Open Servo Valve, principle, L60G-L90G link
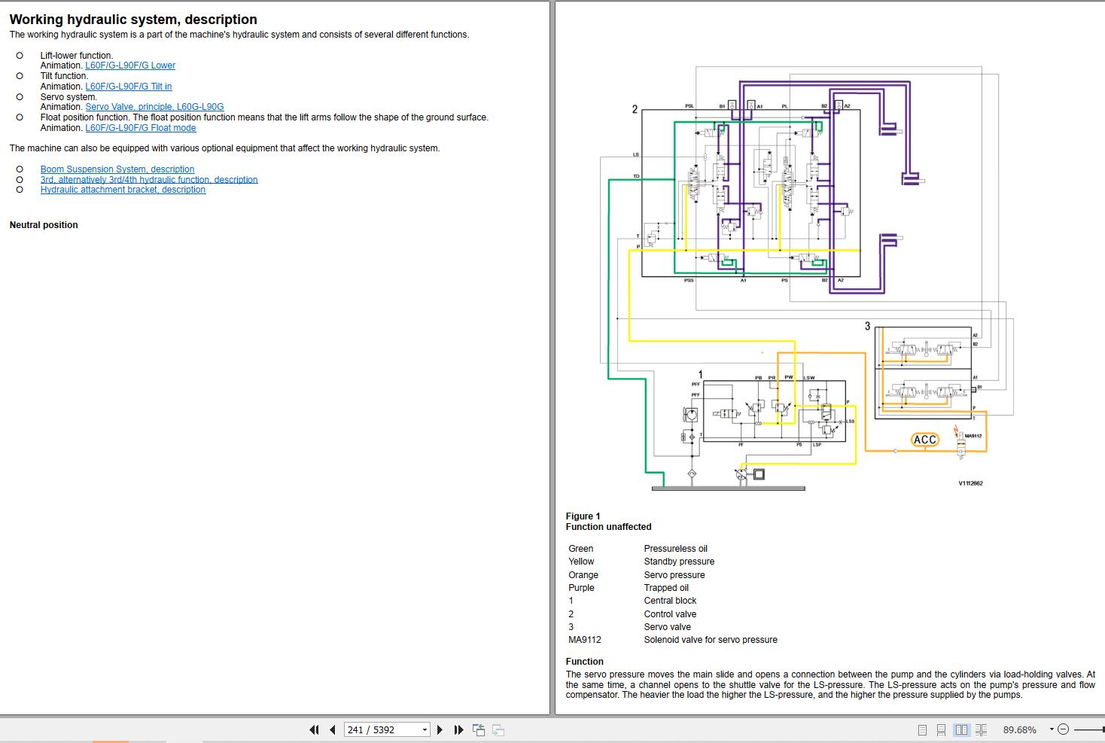The width and height of the screenshot is (1105, 743). pos(154,107)
